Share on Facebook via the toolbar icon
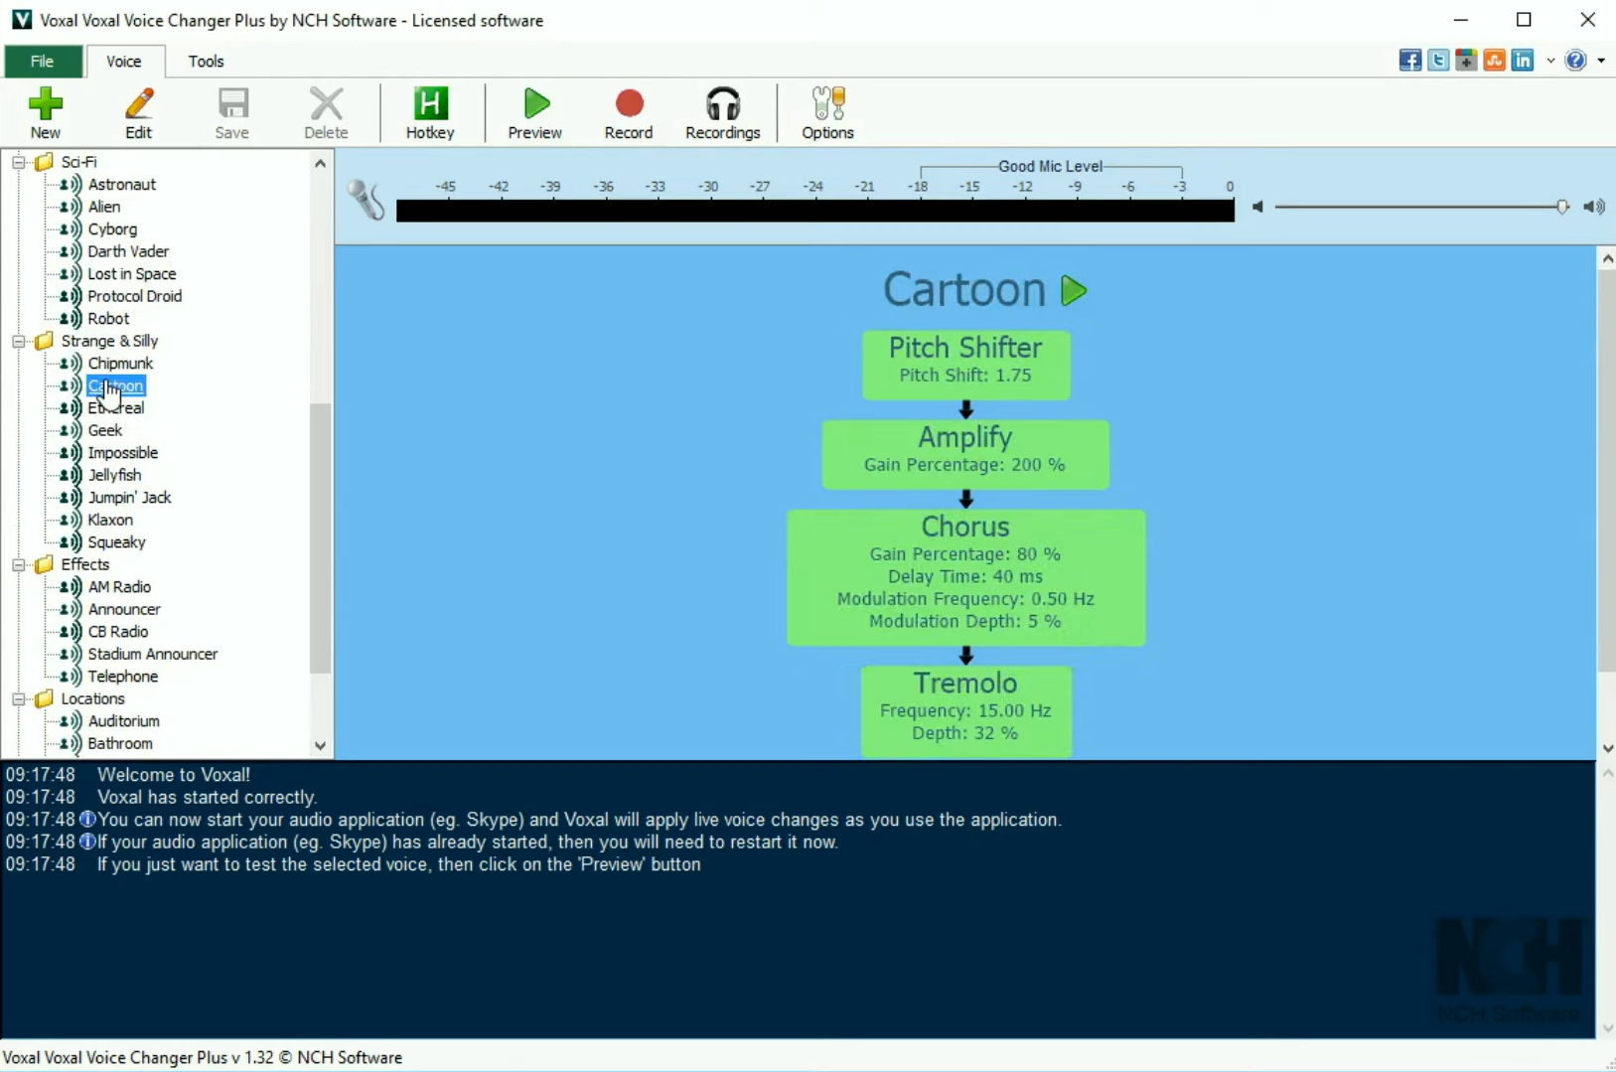Viewport: 1616px width, 1072px height. [x=1410, y=61]
